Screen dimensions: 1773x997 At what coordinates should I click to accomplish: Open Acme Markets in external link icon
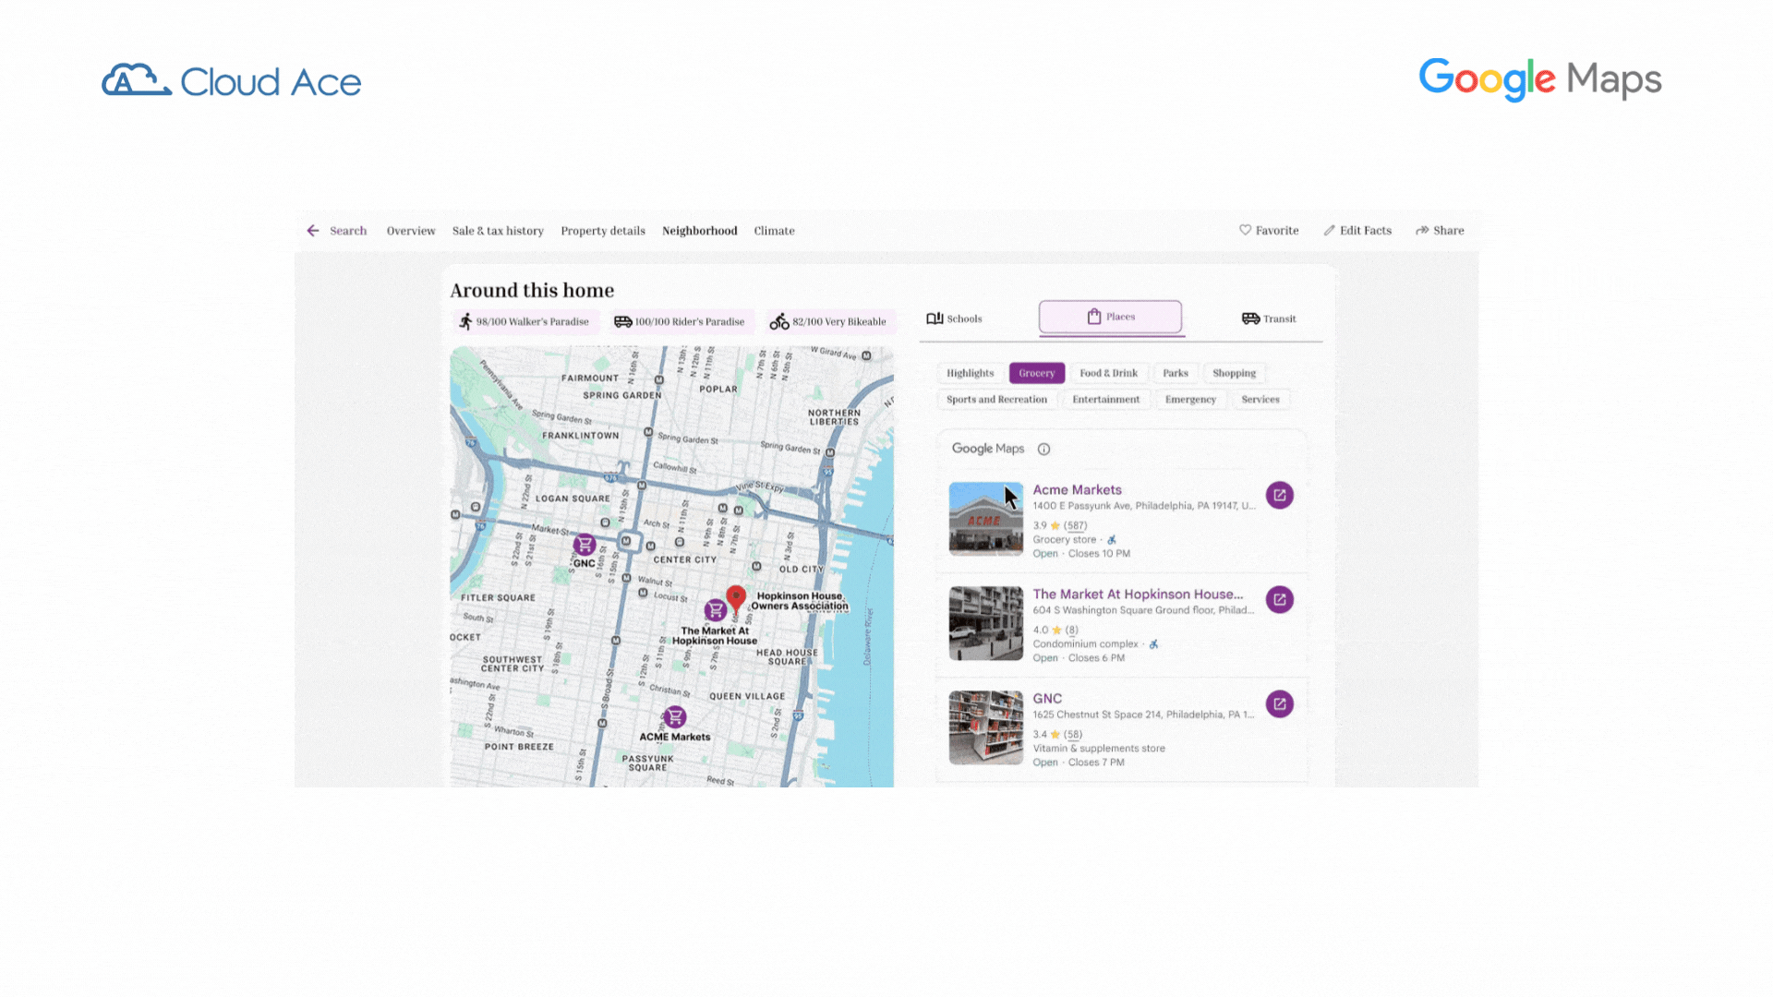1279,495
